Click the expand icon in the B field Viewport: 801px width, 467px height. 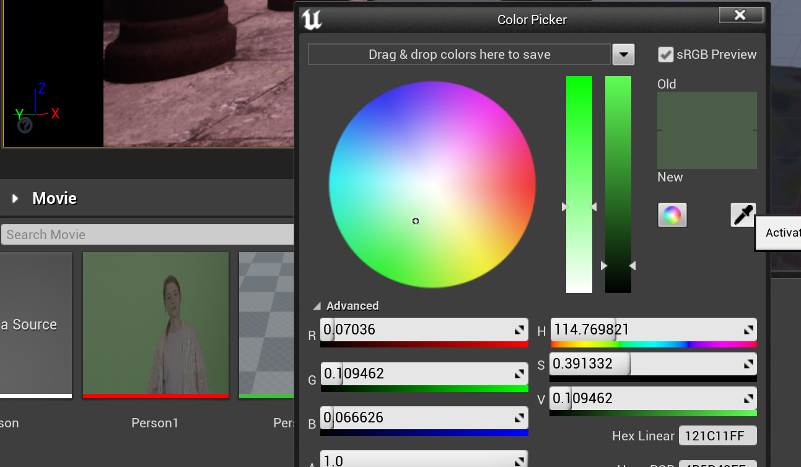pos(520,418)
